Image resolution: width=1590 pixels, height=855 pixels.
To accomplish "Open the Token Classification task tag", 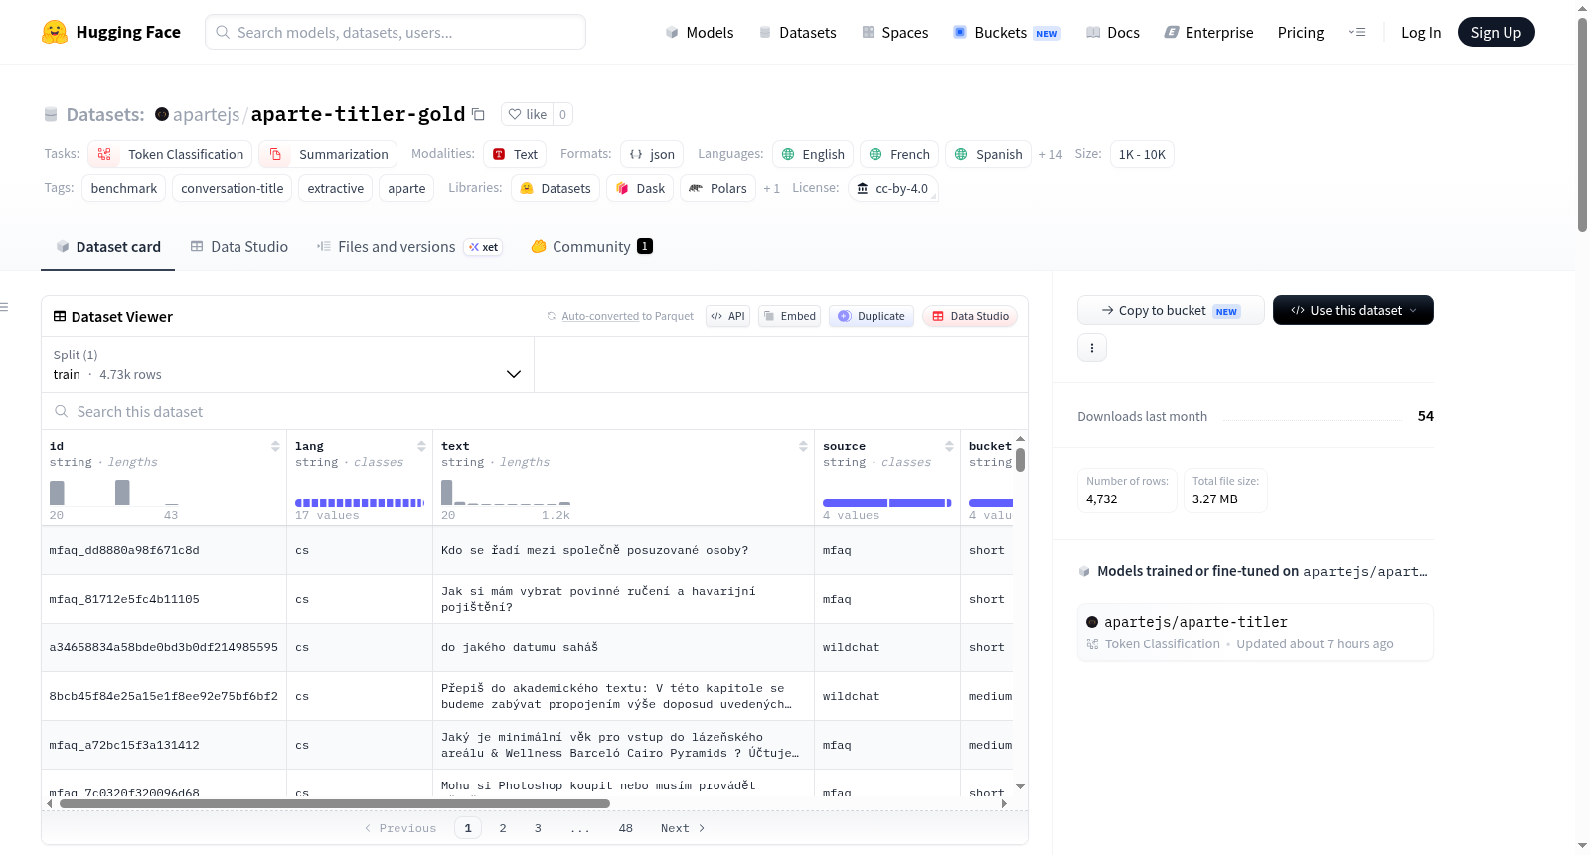I will (170, 154).
